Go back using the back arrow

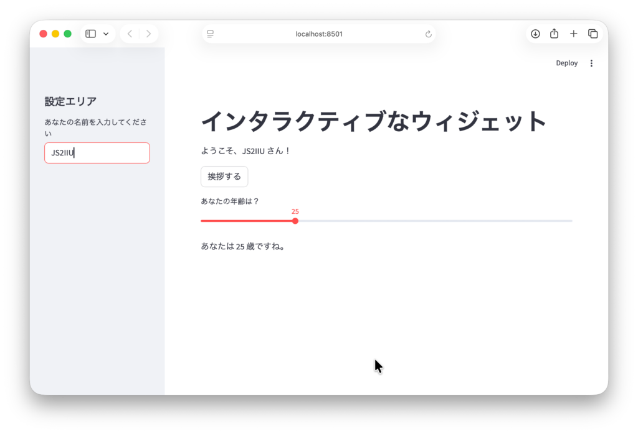(130, 34)
